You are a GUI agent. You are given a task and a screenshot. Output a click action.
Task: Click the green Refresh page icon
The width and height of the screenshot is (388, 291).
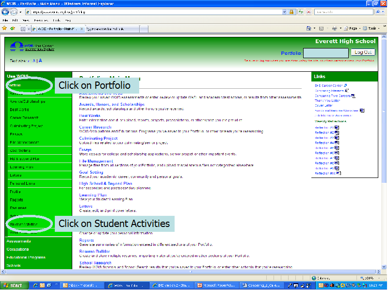301,12
